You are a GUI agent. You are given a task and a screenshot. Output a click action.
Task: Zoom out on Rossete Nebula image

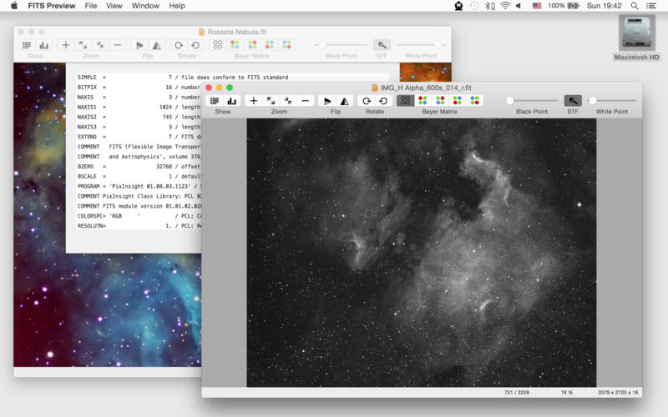[x=118, y=45]
